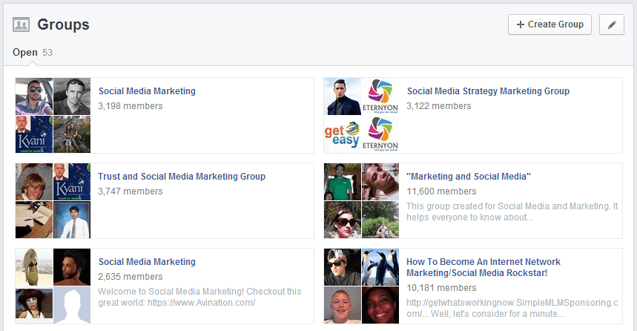
Task: Click the smiling woman red-tinted thumbnail
Action: pyautogui.click(x=380, y=305)
